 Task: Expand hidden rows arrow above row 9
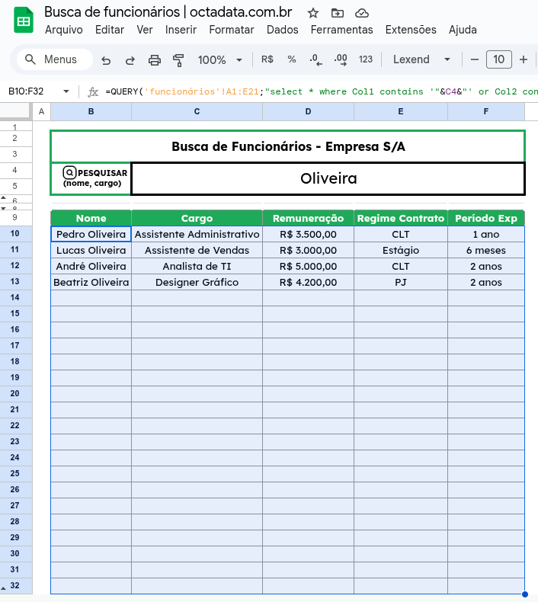tap(4, 208)
